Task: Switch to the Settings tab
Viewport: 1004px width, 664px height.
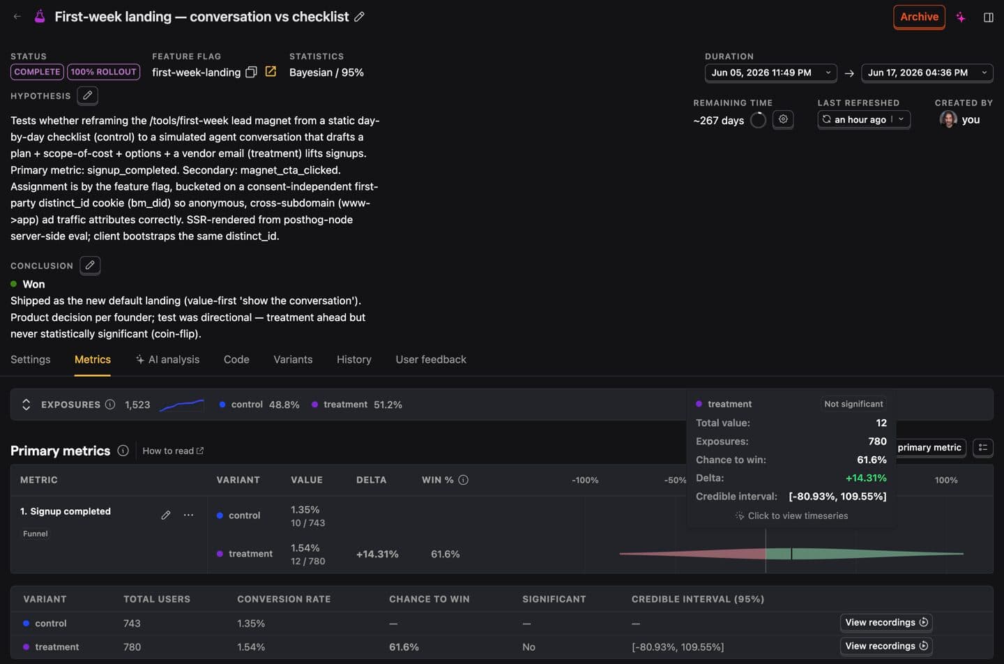Action: (31, 359)
